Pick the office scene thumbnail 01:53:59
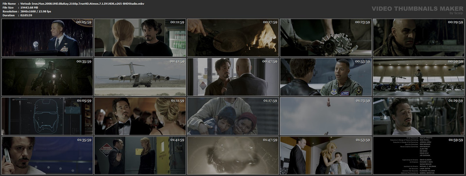This screenshot has width=466, height=176. pos(326,155)
